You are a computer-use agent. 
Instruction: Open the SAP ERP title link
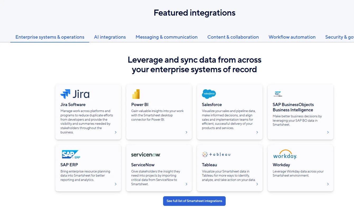point(69,165)
